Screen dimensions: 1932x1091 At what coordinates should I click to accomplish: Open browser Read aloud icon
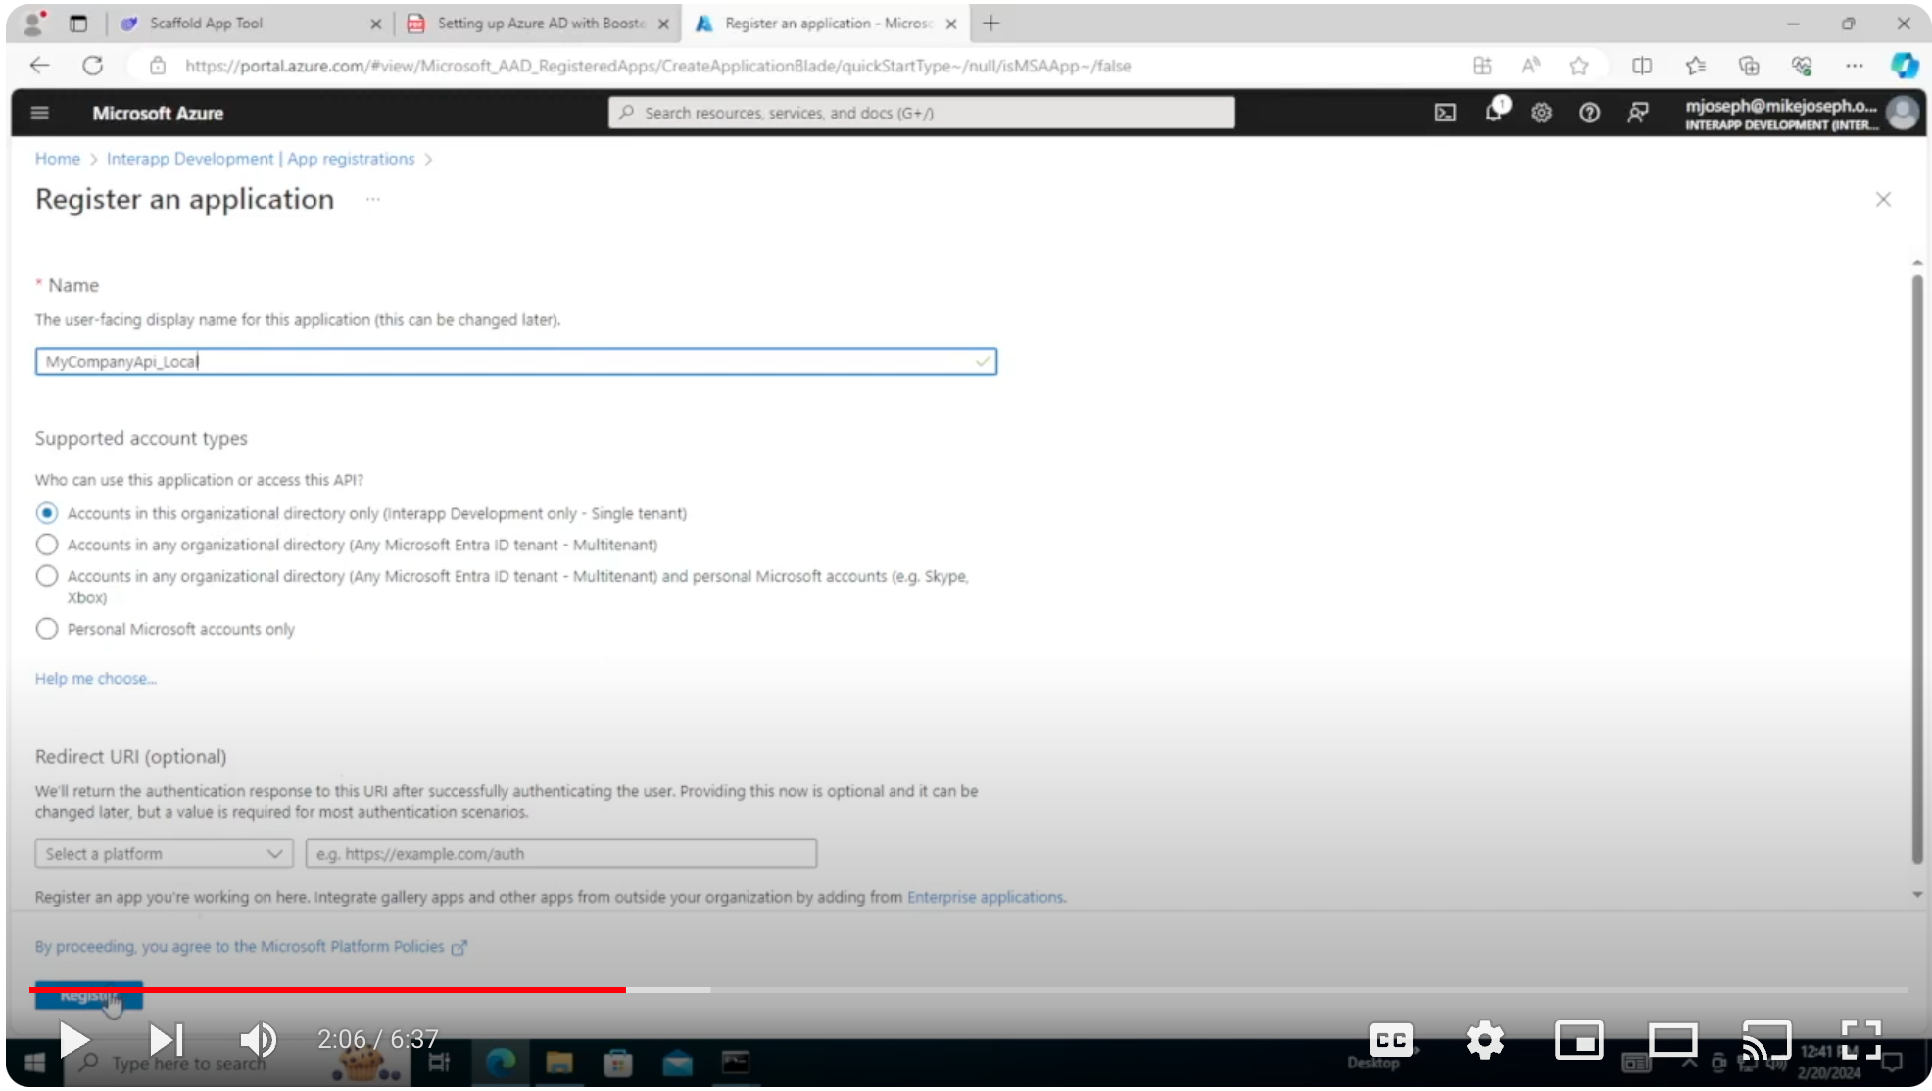pos(1531,66)
